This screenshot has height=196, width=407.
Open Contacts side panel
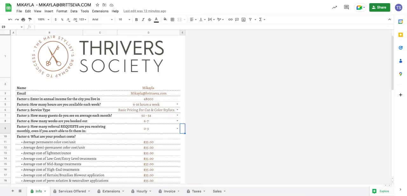pyautogui.click(x=401, y=61)
